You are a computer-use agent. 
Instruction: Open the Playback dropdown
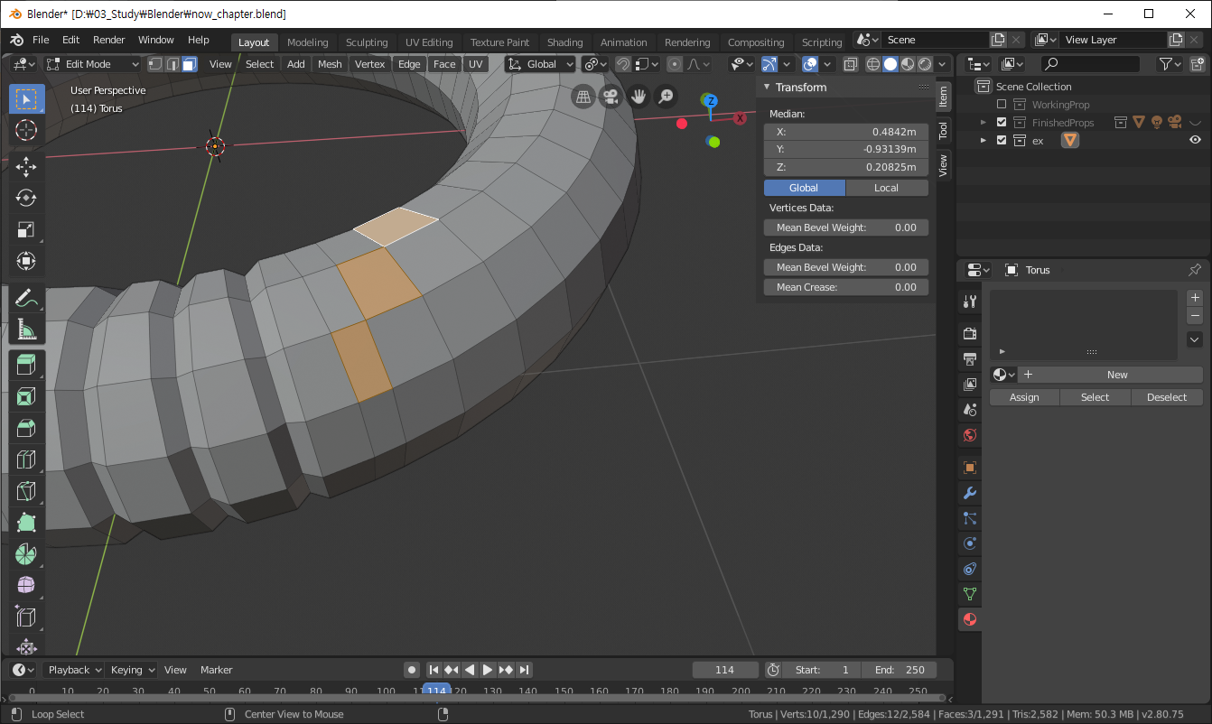pos(75,670)
